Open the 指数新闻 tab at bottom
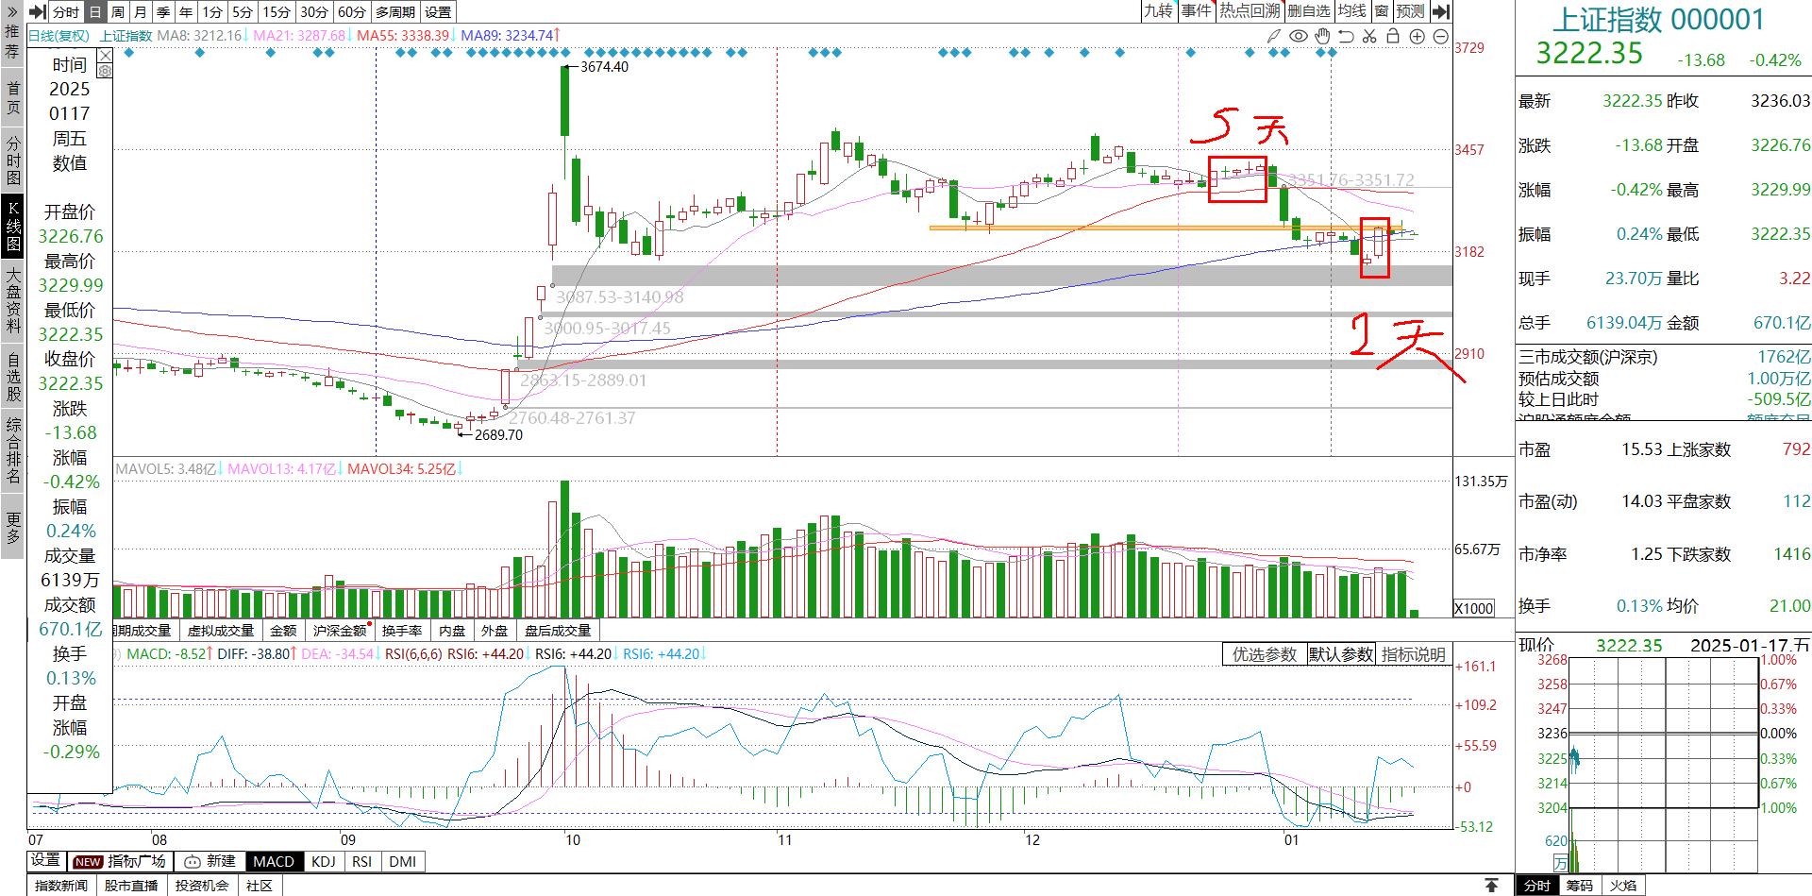This screenshot has height=896, width=1812. click(x=61, y=886)
